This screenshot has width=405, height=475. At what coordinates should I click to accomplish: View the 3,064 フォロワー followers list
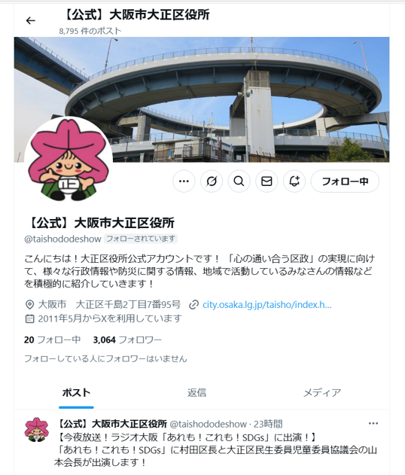tap(127, 340)
